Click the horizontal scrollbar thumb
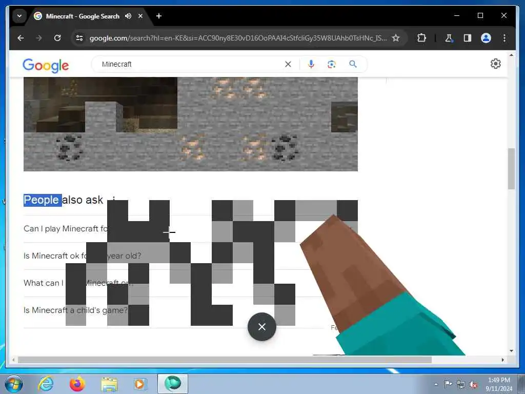The width and height of the screenshot is (525, 394). (x=225, y=360)
